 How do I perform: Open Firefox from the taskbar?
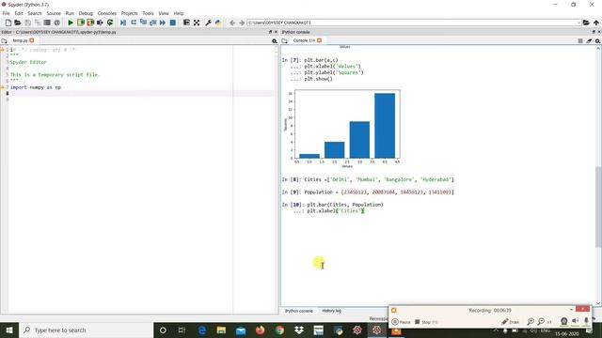pyautogui.click(x=260, y=330)
